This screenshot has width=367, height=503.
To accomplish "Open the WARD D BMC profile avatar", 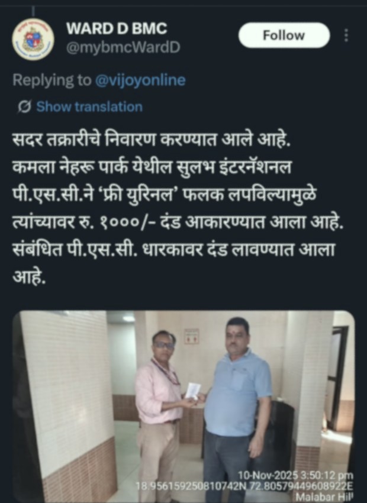I will (33, 39).
